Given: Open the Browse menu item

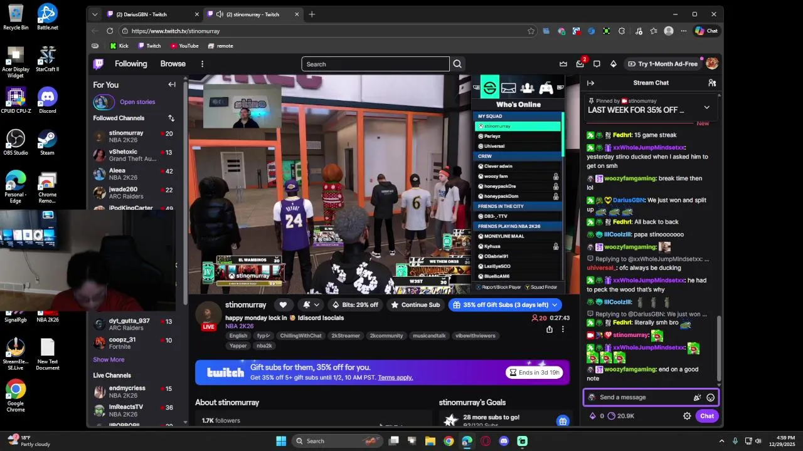Looking at the screenshot, I should 173,64.
